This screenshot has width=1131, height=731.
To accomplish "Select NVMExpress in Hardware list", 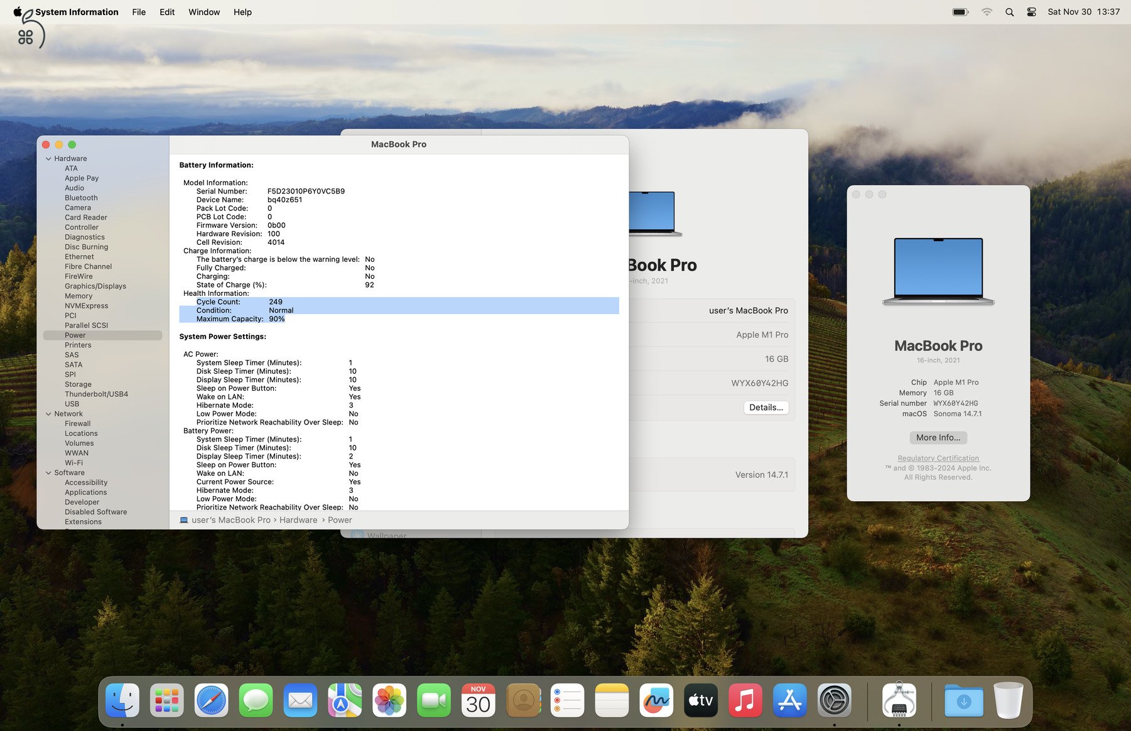I will coord(86,306).
